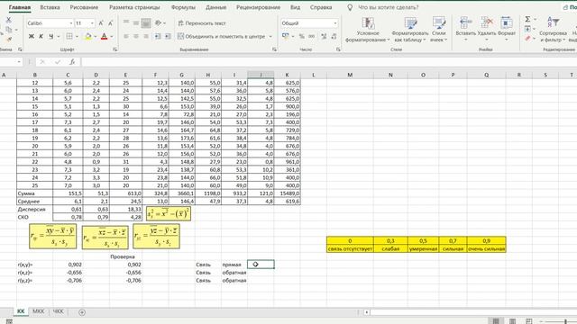Click the Clear eraser icon

[x=527, y=38]
